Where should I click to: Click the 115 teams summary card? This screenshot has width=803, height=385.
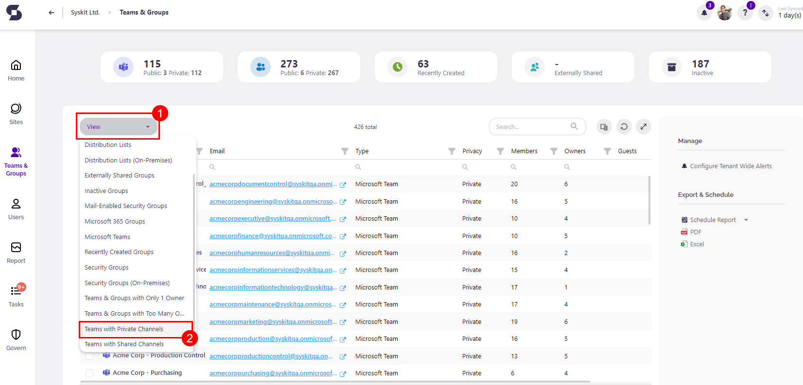[162, 67]
